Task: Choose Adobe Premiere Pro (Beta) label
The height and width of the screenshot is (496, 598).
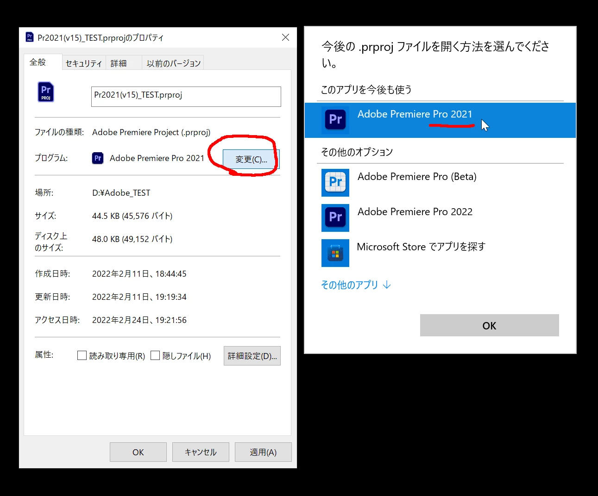Action: [x=417, y=177]
